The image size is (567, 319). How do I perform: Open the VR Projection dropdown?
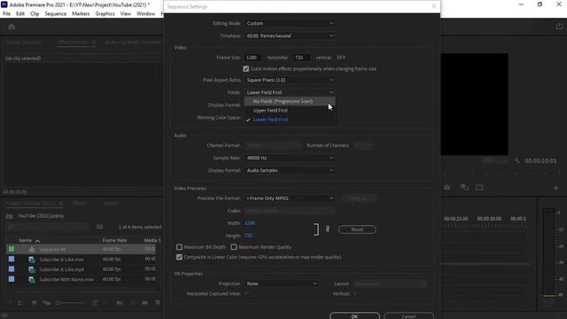(282, 284)
